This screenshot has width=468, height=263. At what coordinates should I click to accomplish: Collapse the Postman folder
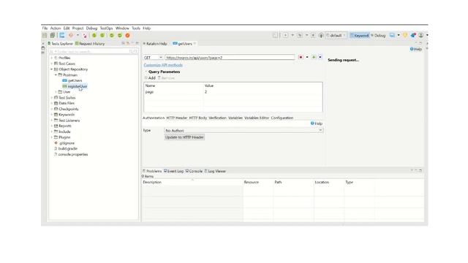pos(56,75)
